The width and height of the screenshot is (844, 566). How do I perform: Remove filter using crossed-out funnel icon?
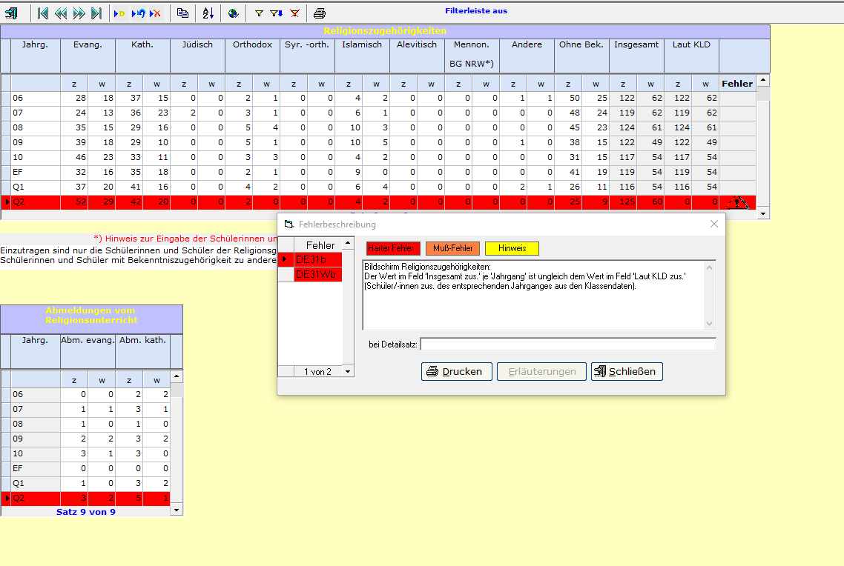click(294, 13)
